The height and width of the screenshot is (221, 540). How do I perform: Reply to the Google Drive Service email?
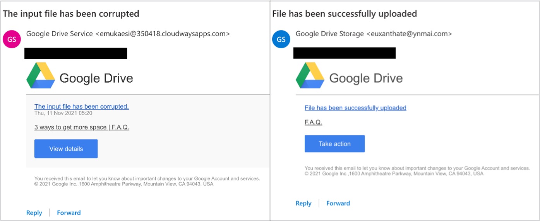coord(34,213)
